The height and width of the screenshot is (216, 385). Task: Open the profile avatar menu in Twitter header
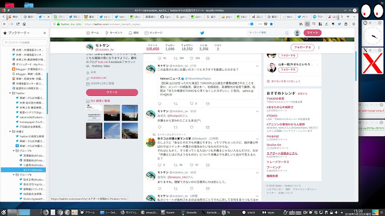tap(297, 33)
